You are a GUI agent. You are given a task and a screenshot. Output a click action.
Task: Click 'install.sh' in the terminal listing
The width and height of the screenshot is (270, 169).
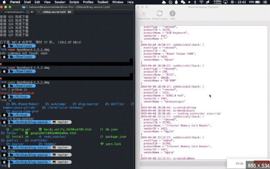(20, 137)
